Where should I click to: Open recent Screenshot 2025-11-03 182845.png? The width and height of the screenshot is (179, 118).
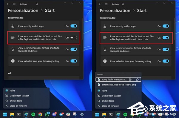point(118,85)
